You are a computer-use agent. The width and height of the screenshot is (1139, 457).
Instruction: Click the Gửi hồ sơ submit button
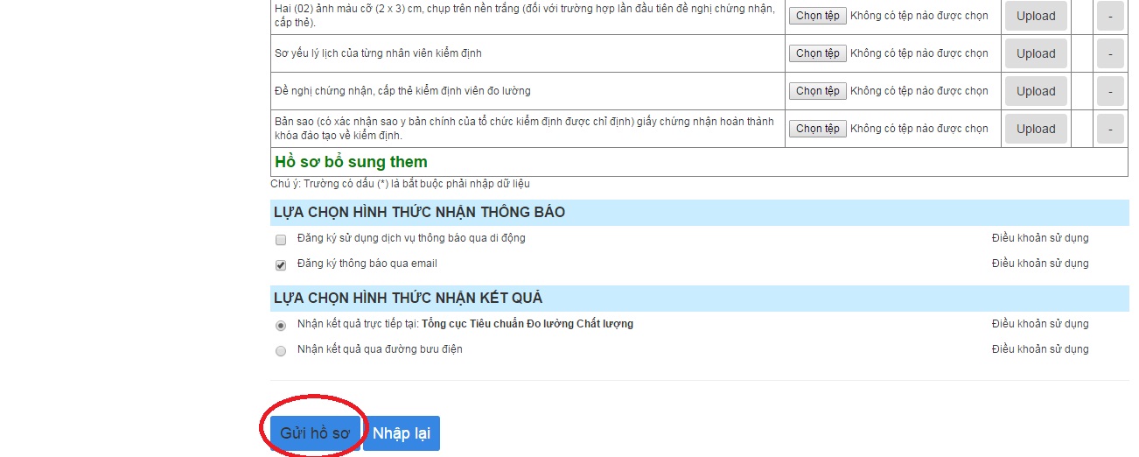[x=315, y=433]
